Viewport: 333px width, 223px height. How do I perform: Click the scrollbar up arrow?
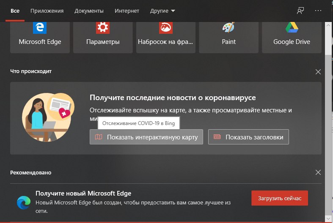point(328,25)
